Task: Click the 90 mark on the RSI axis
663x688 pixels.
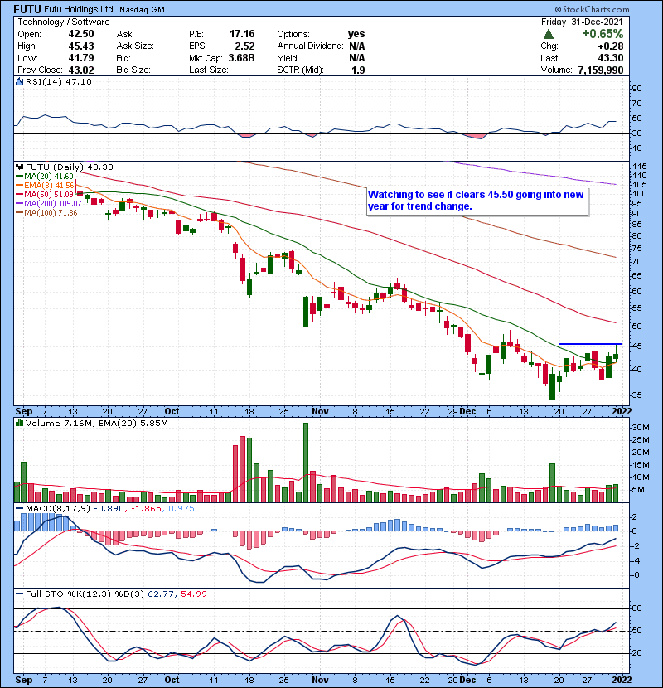Action: click(636, 89)
